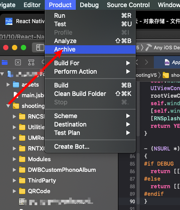Open the Test Plan submenu

click(x=90, y=133)
